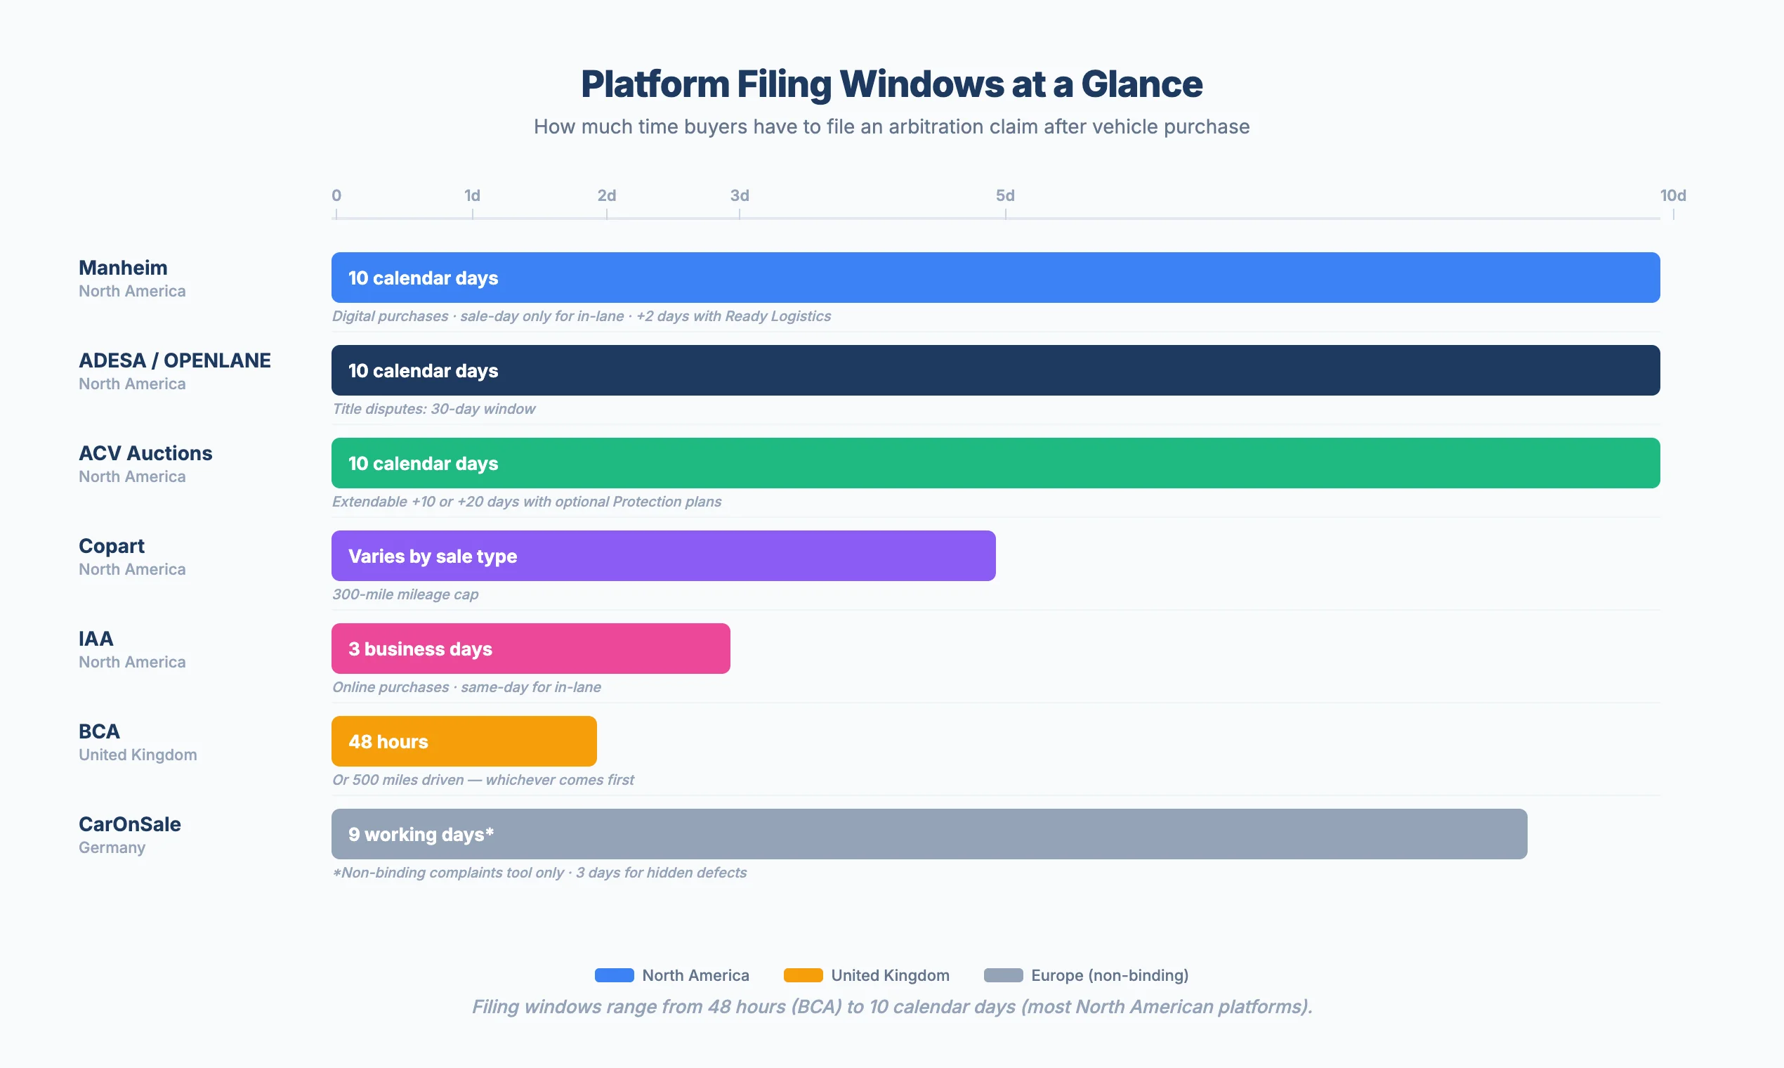Viewport: 1784px width, 1068px height.
Task: Click the Manheim row label
Action: point(122,267)
